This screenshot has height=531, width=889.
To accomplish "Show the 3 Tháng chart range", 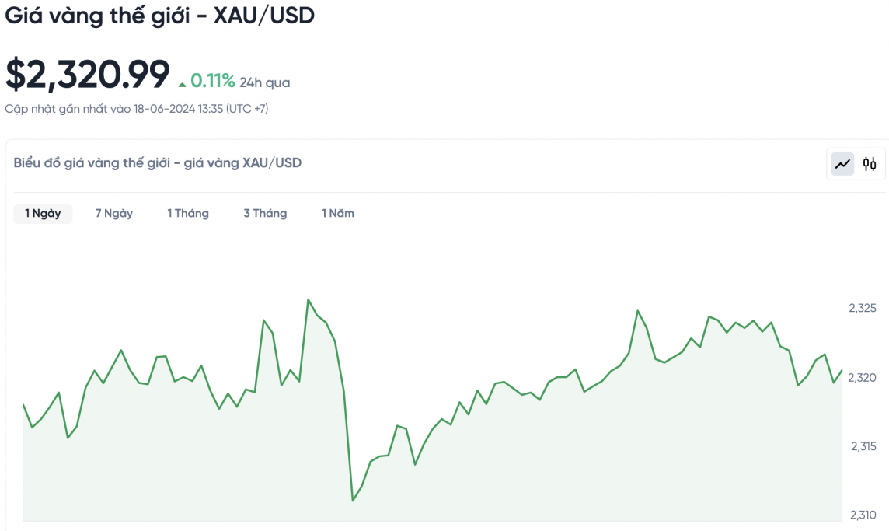I will coord(265,214).
